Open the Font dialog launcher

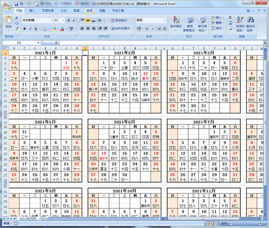click(75, 36)
